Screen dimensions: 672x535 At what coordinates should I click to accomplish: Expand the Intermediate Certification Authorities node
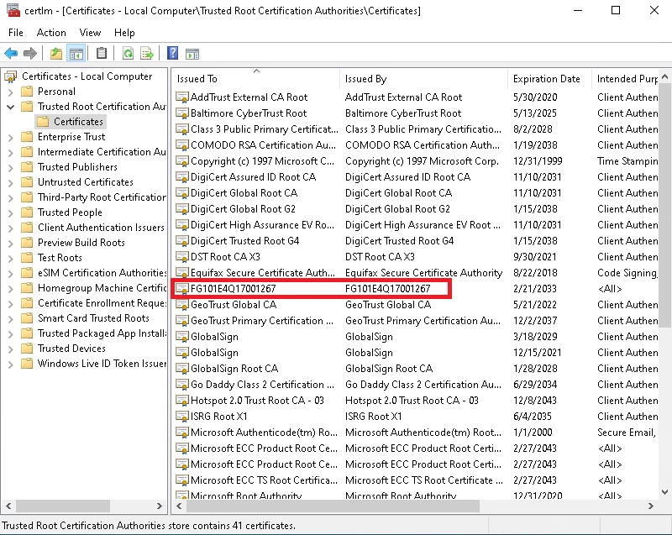11,152
